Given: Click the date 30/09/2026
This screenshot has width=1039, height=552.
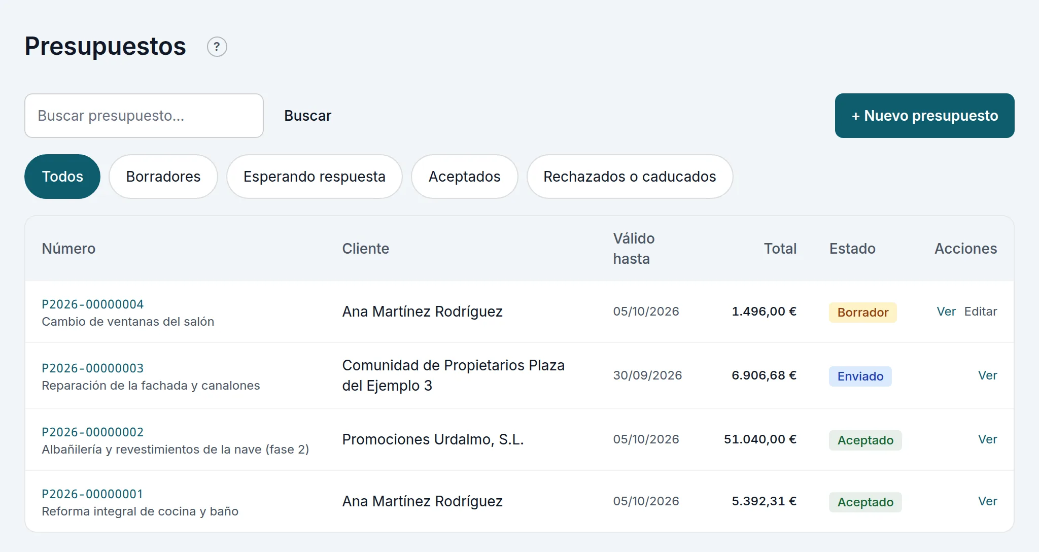Looking at the screenshot, I should pyautogui.click(x=647, y=375).
